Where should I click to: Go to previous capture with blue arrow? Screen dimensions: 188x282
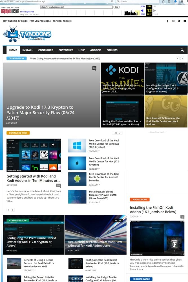[142, 11]
